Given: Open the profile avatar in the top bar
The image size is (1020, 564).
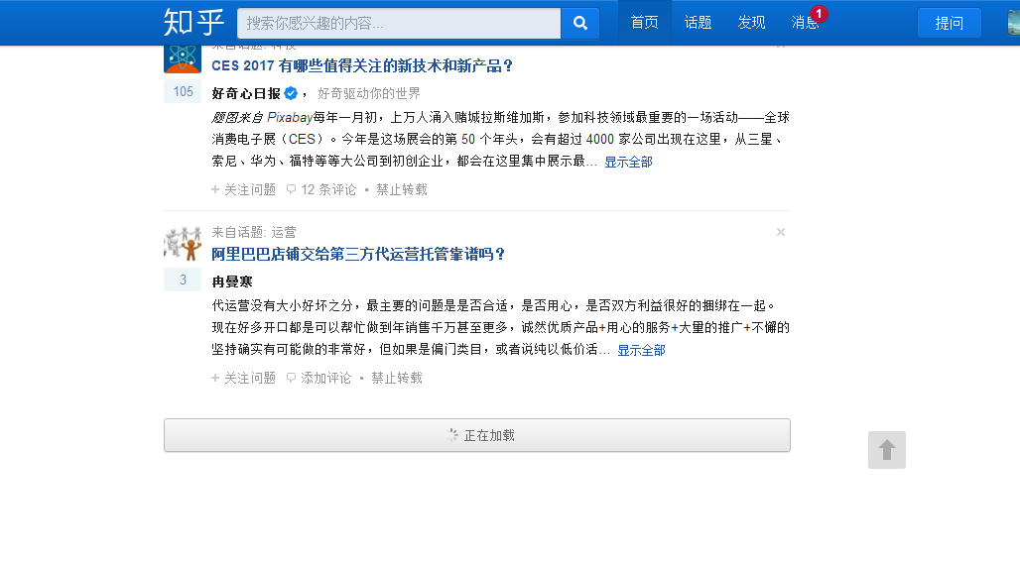Looking at the screenshot, I should point(1013,23).
